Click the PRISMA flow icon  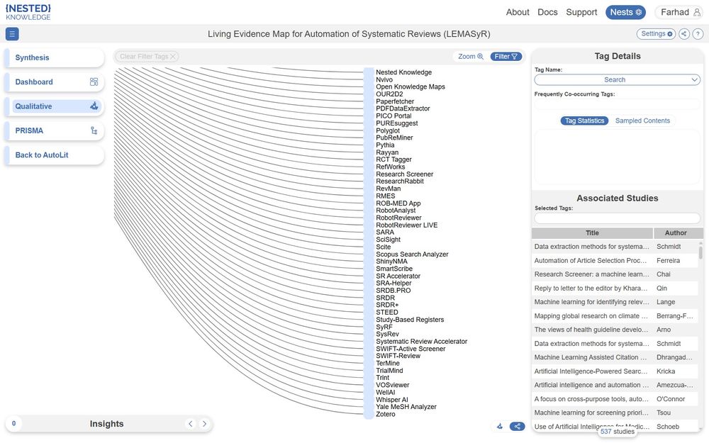click(x=94, y=130)
